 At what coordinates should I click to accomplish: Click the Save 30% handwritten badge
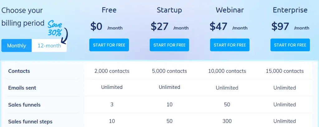click(x=55, y=28)
